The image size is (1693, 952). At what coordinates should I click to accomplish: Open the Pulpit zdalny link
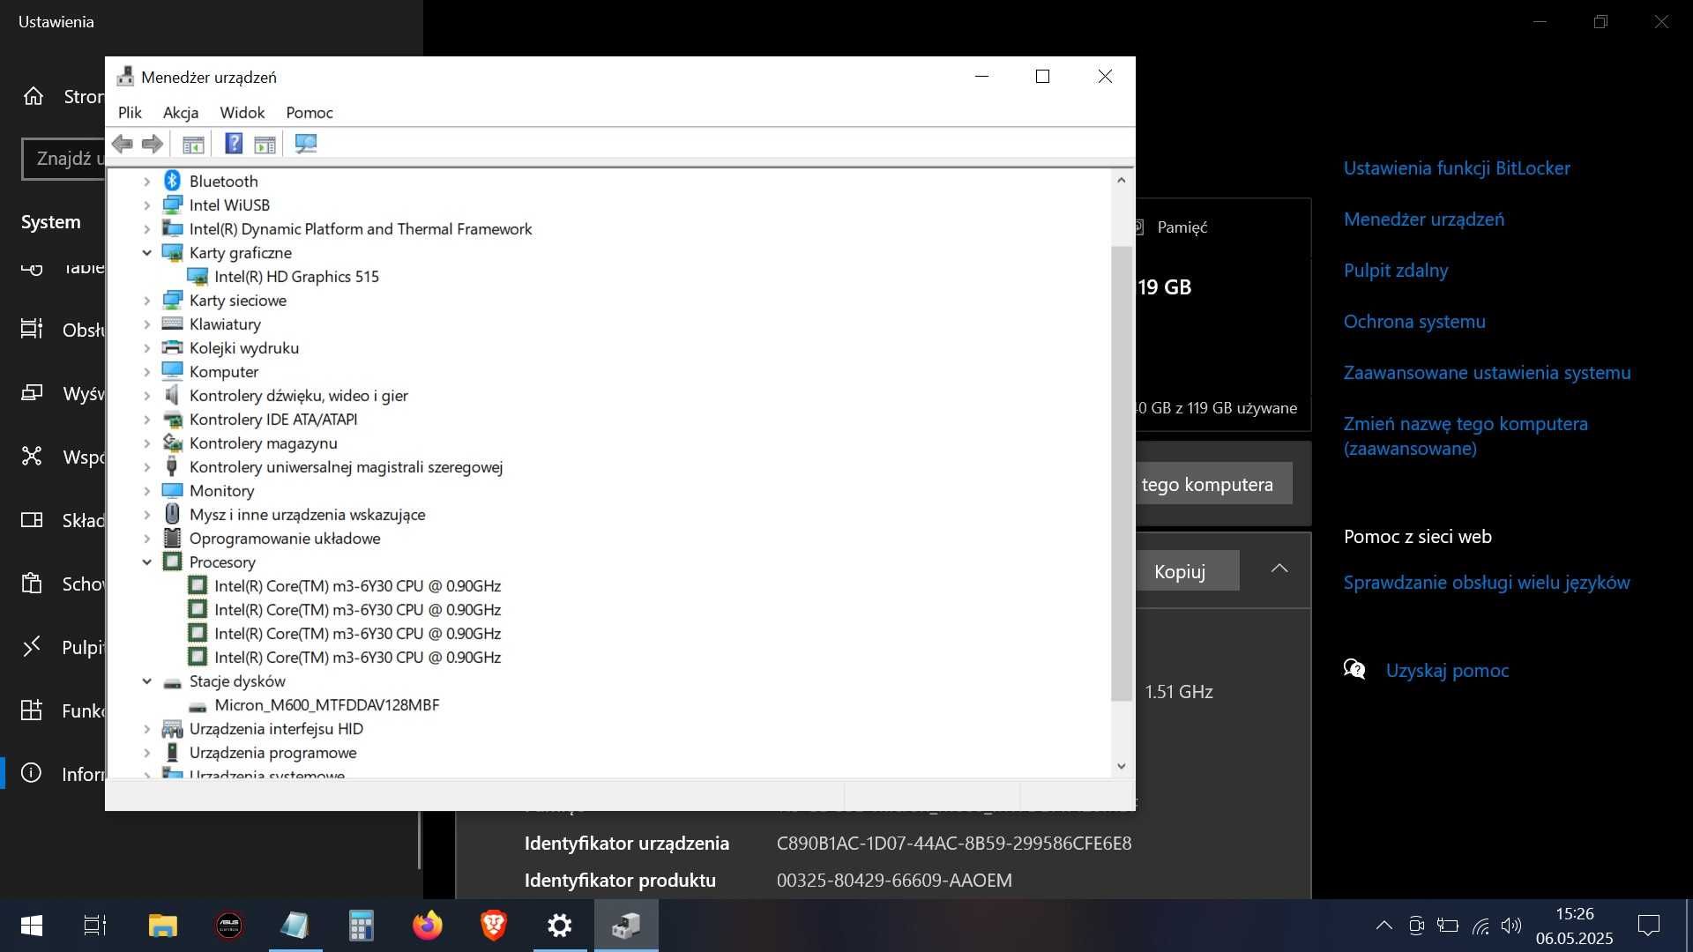pos(1396,271)
